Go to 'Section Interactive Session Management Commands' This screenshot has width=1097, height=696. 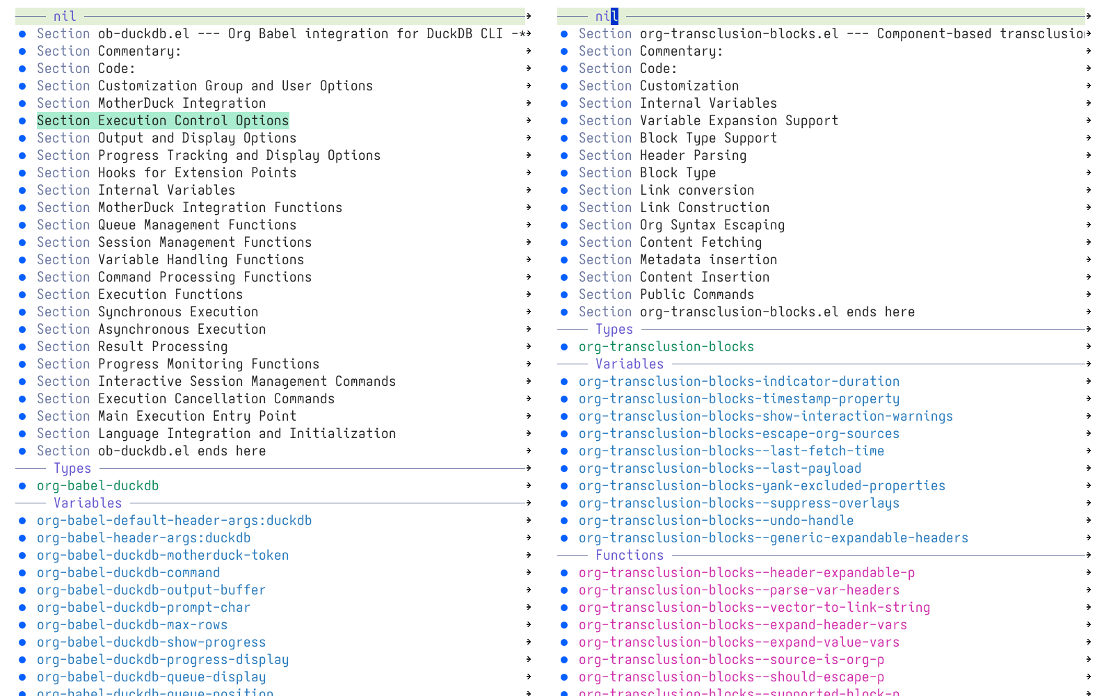[216, 381]
